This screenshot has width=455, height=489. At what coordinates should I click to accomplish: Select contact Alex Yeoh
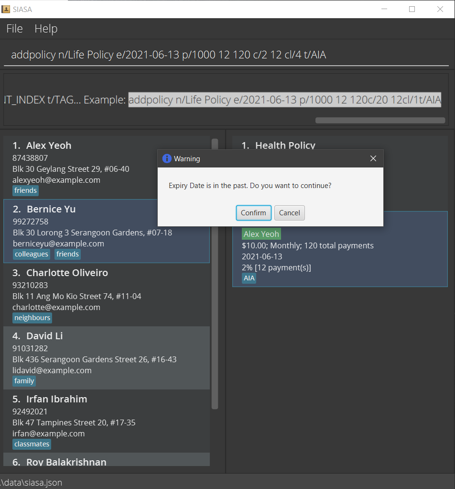click(x=107, y=168)
